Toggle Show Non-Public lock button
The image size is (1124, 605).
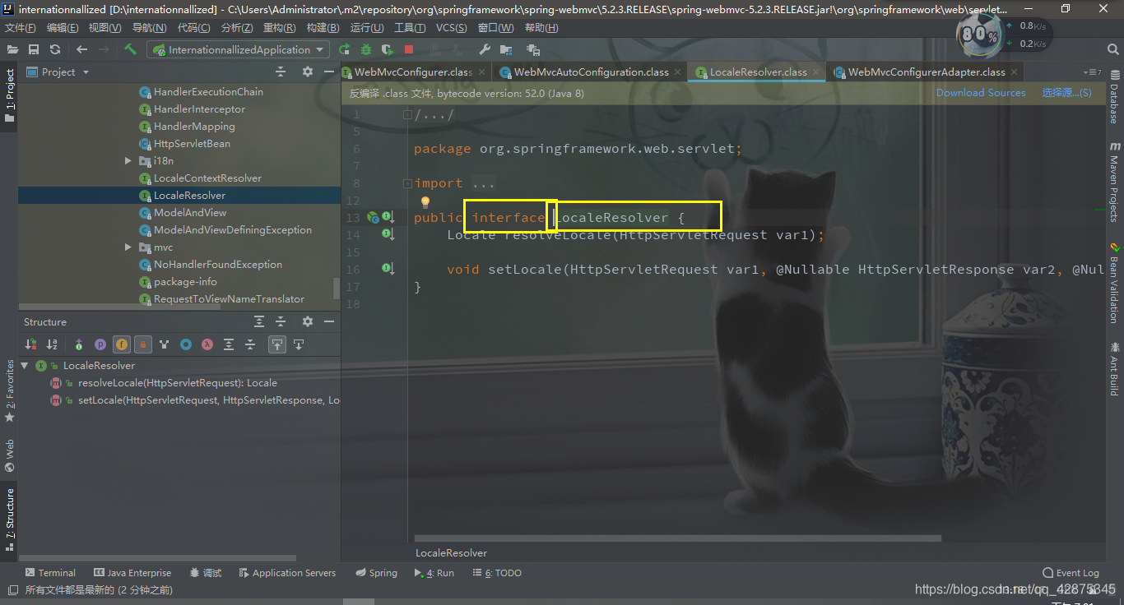click(x=143, y=344)
